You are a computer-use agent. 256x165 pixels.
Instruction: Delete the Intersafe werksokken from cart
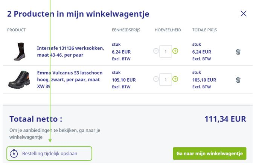click(238, 52)
